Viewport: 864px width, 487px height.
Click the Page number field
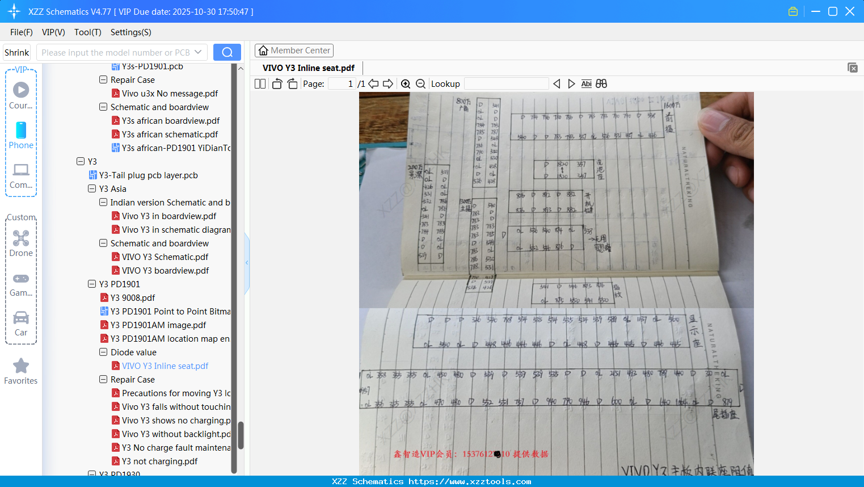coord(342,84)
